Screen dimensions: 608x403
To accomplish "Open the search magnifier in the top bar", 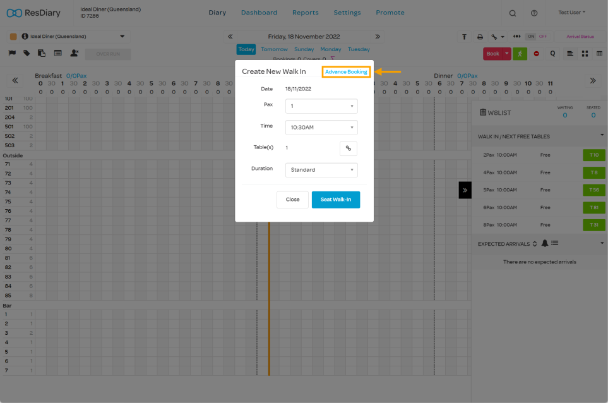I will 512,13.
